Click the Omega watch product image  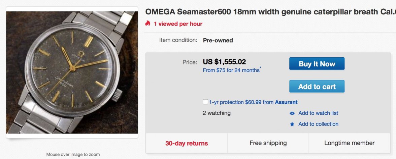pyautogui.click(x=72, y=72)
